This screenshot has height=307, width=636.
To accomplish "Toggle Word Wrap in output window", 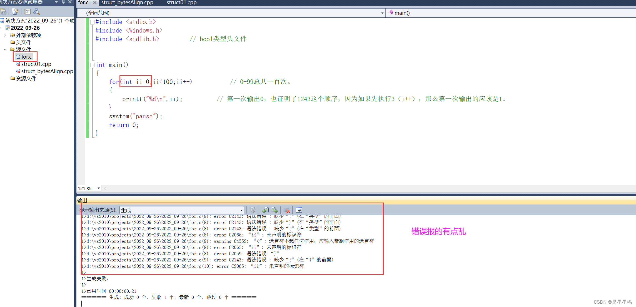I will (299, 210).
